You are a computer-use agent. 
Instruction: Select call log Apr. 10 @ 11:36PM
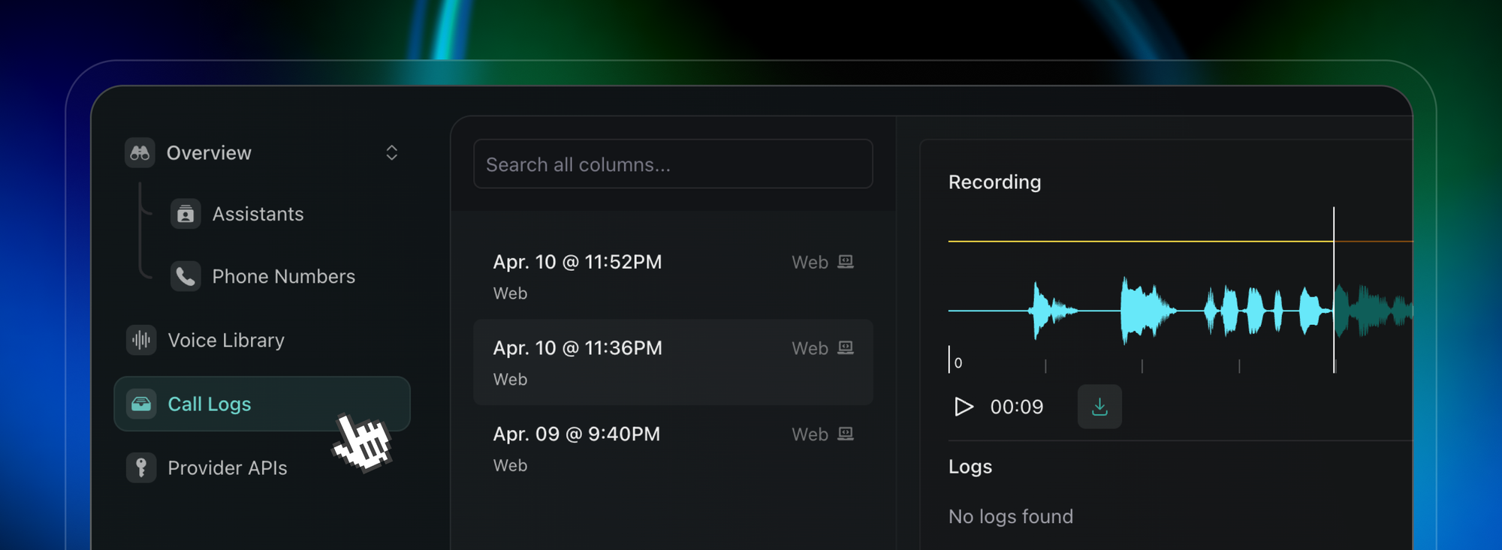point(577,349)
